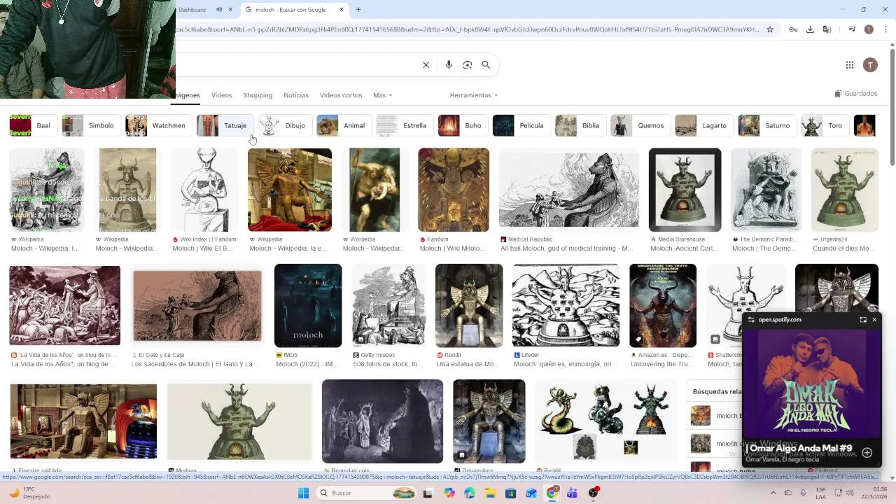The width and height of the screenshot is (896, 504).
Task: Start voice search with microphone icon
Action: (449, 65)
